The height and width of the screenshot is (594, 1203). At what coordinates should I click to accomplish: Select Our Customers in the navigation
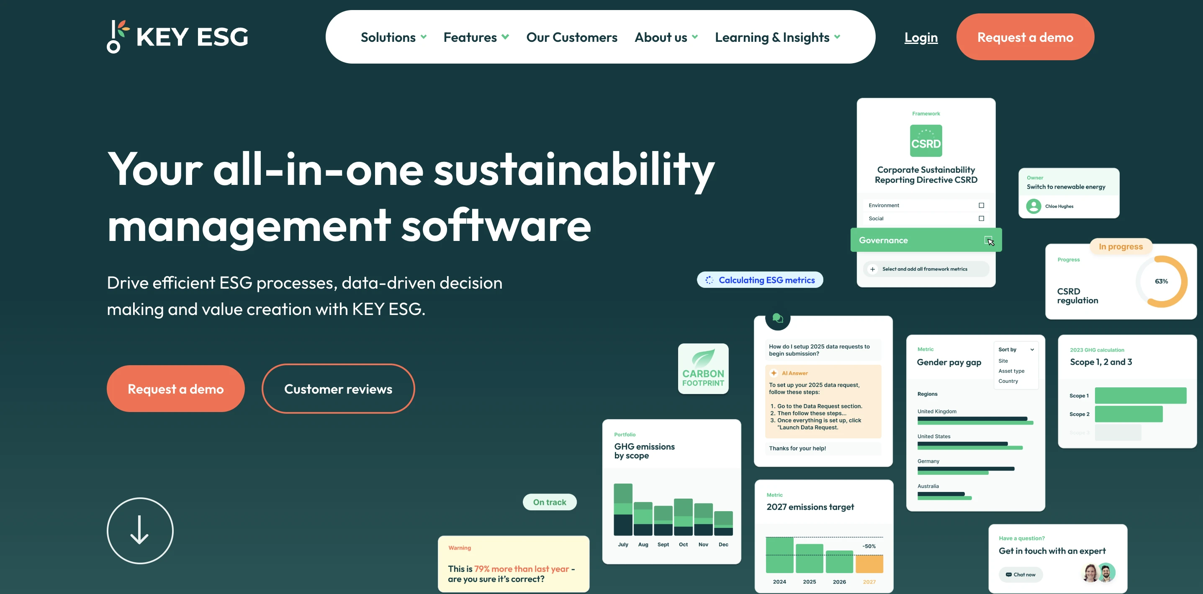[572, 37]
